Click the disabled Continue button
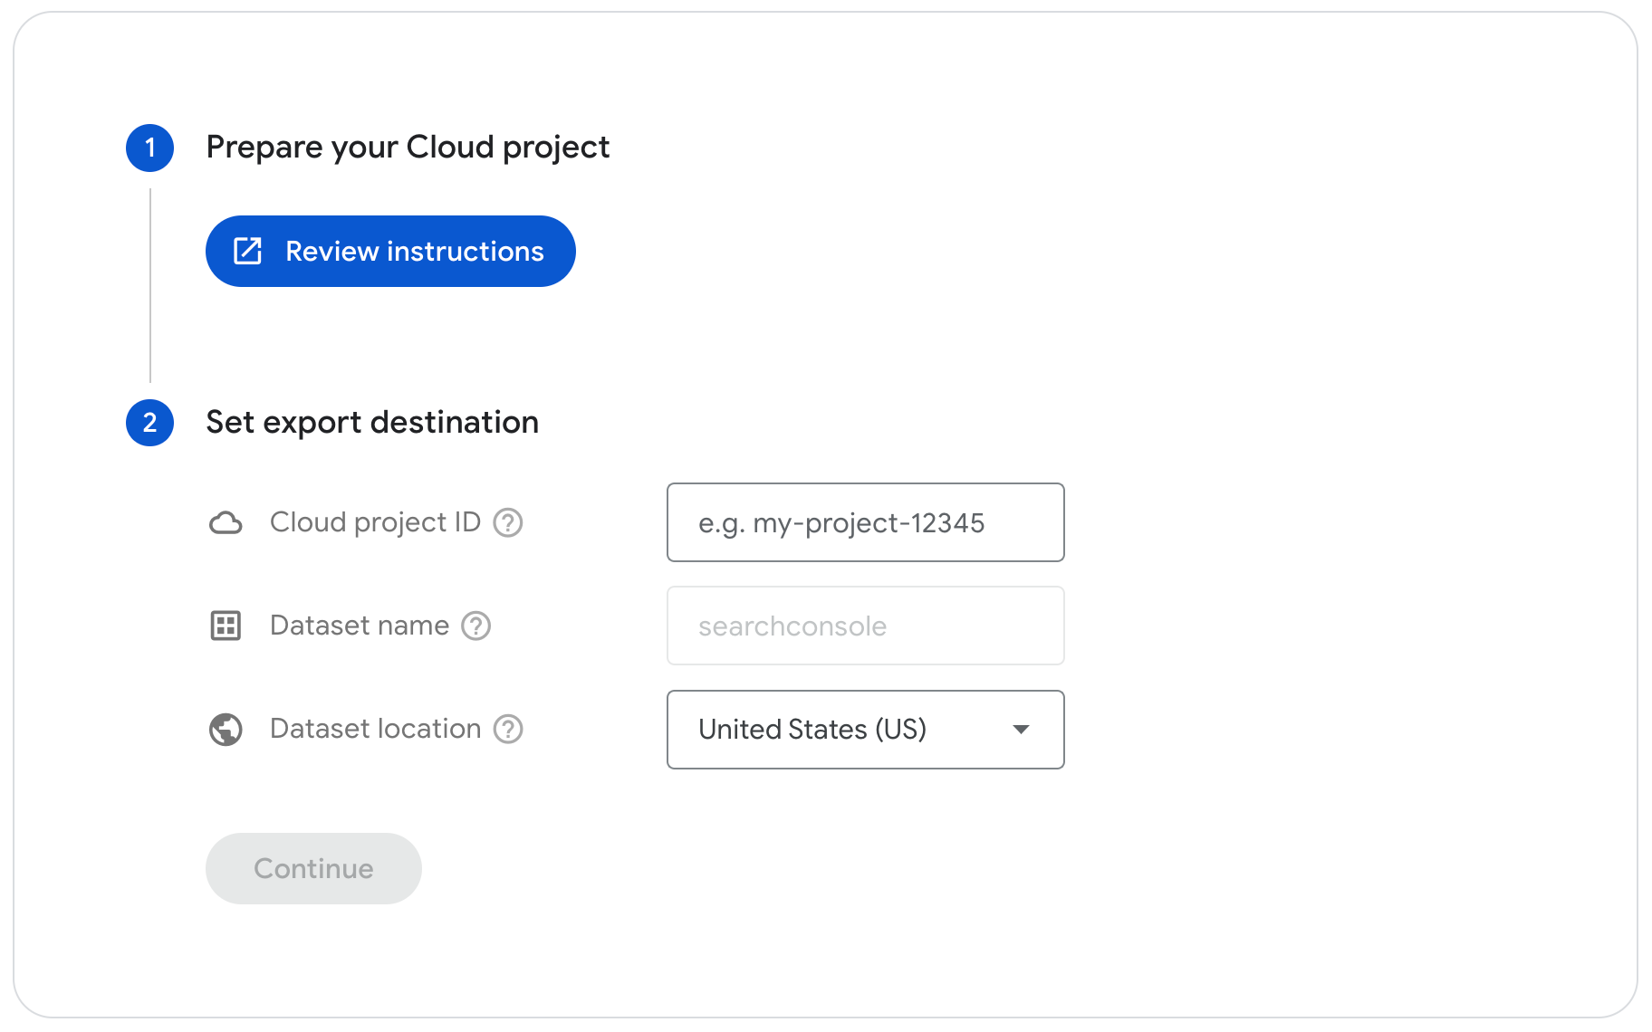The width and height of the screenshot is (1652, 1032). [x=313, y=868]
